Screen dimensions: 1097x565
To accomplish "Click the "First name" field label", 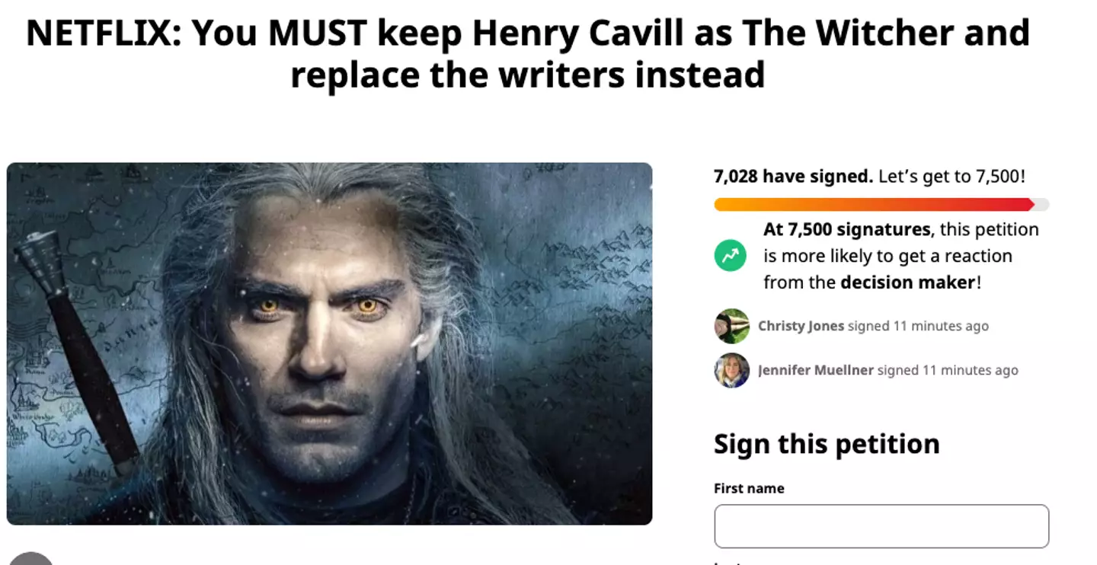I will click(x=749, y=489).
